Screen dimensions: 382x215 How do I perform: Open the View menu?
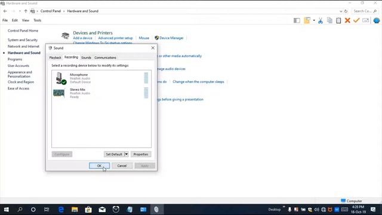point(25,20)
